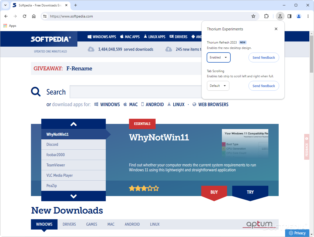Click the red ESSENTIALS label
This screenshot has height=237, width=314.
point(142,124)
